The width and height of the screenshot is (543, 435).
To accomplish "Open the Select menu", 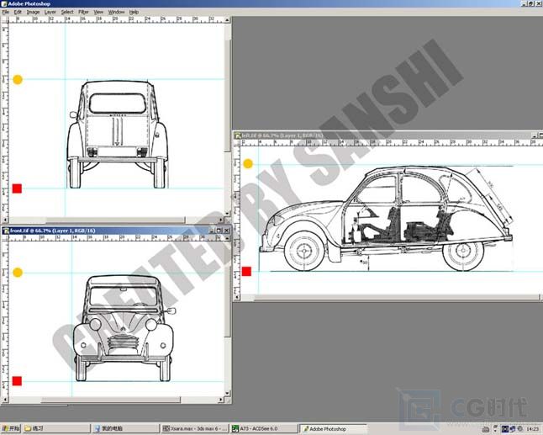I will pos(67,12).
